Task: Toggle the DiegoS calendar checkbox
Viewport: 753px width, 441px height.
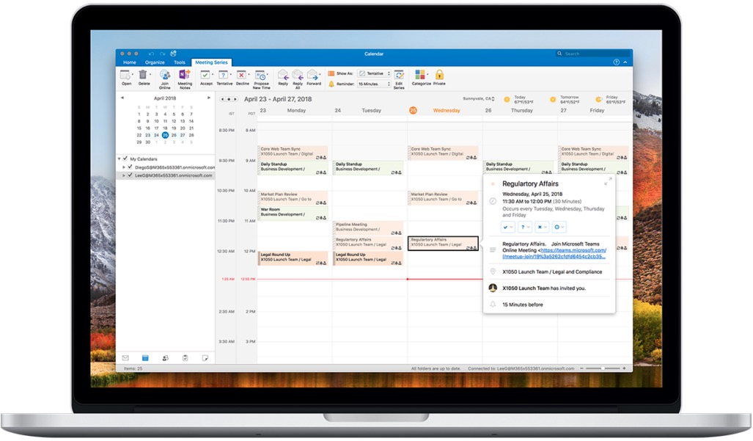Action: pyautogui.click(x=130, y=167)
